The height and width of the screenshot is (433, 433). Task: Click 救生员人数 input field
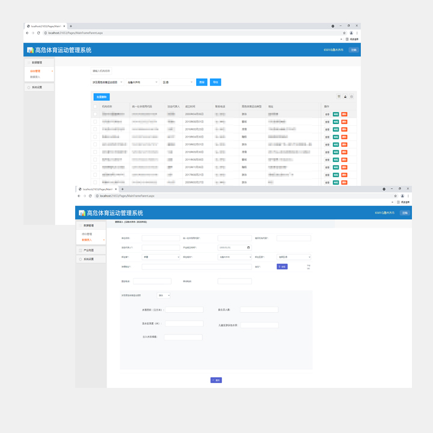259,310
